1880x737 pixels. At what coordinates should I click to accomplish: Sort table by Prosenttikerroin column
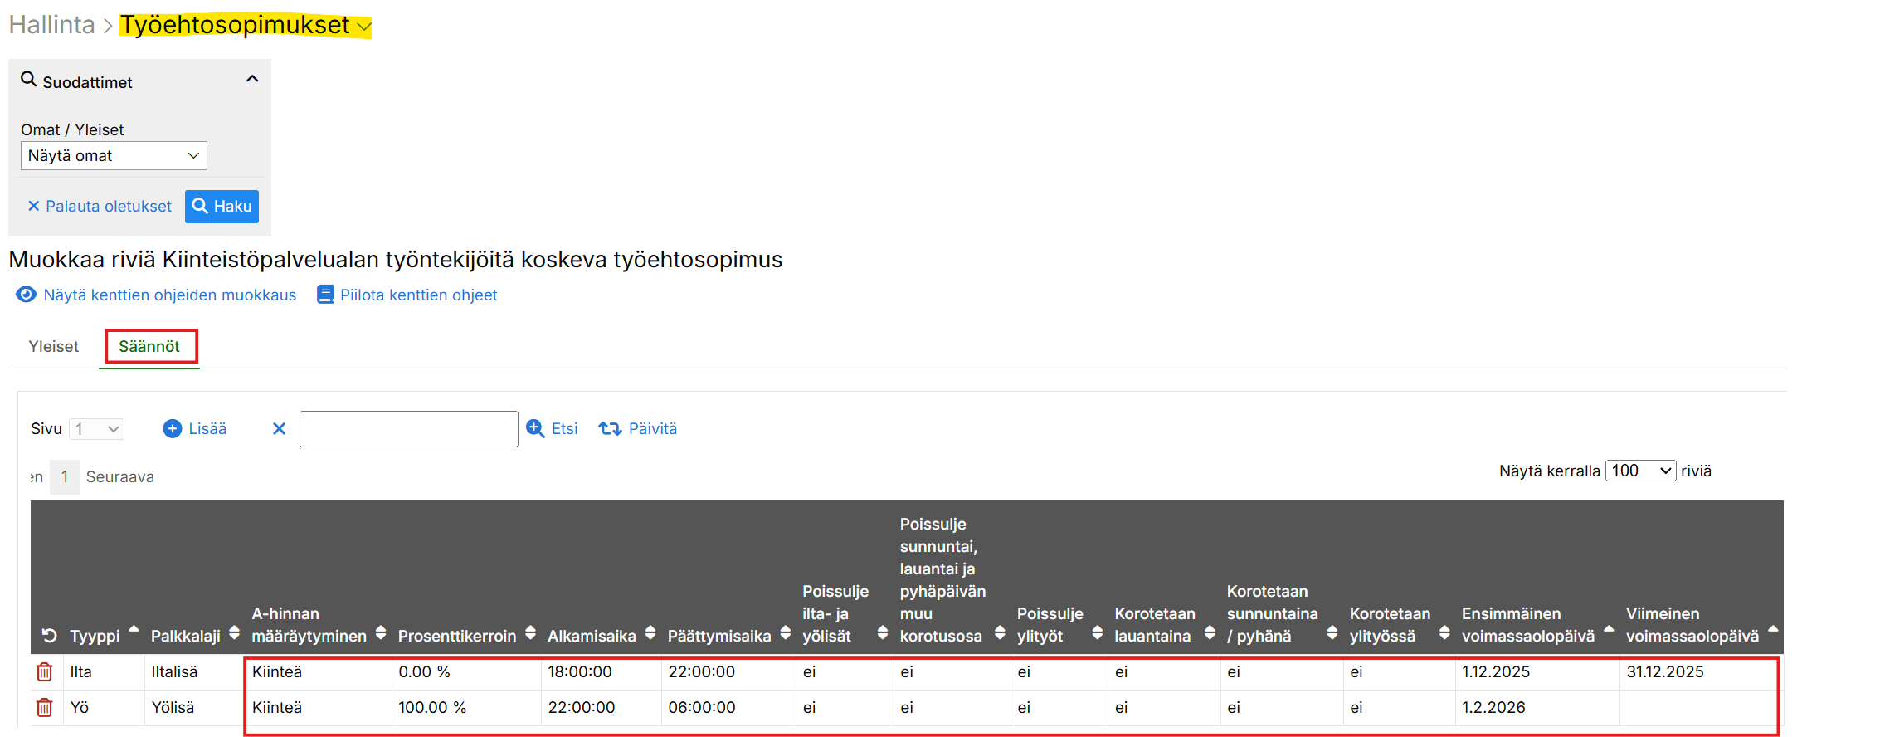pyautogui.click(x=457, y=636)
